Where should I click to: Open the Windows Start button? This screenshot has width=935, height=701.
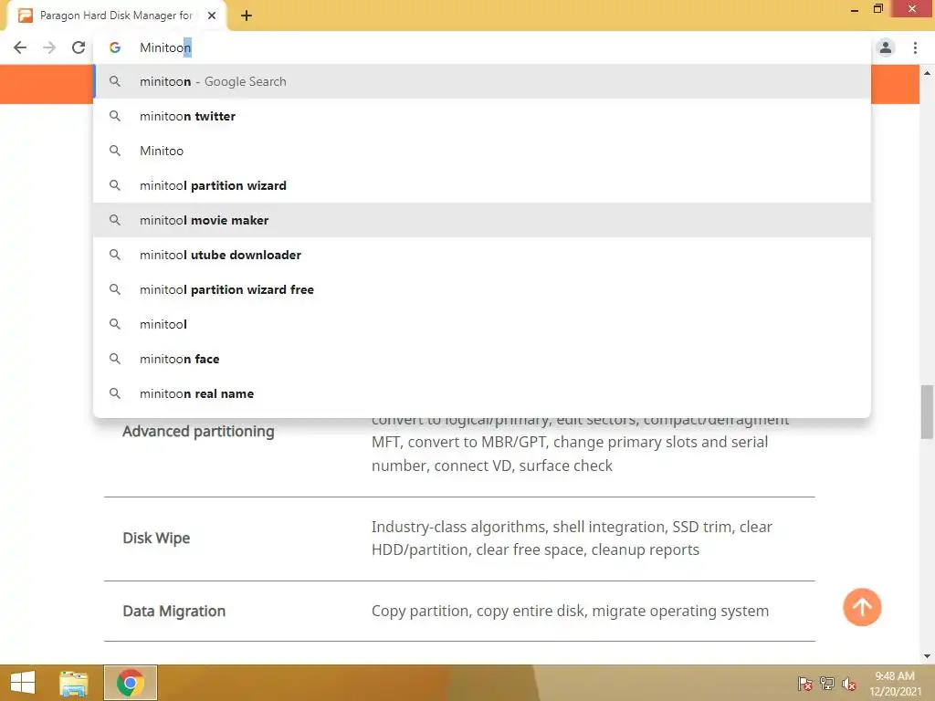[23, 683]
